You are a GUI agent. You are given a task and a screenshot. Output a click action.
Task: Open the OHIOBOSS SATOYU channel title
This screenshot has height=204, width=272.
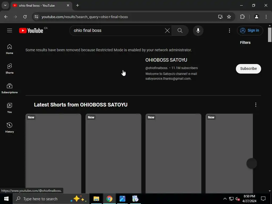tap(166, 60)
